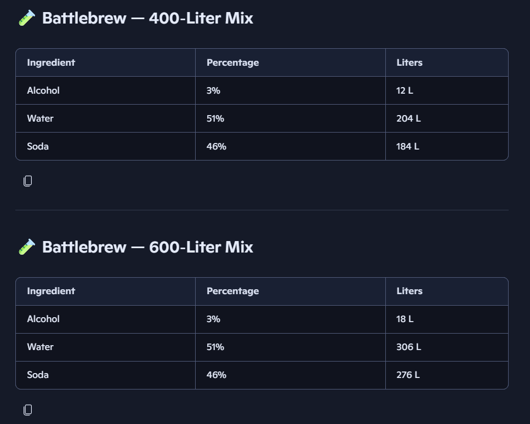Click test tube emoji beside 600-Liter Mix

[x=27, y=247]
